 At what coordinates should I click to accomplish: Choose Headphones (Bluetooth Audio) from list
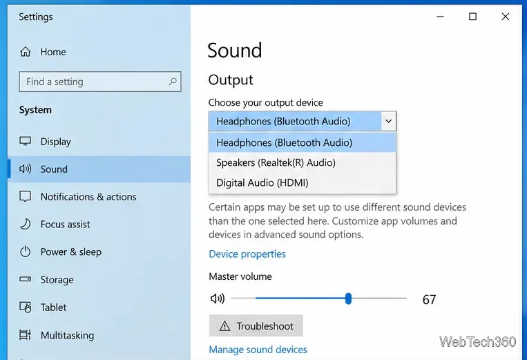point(302,142)
